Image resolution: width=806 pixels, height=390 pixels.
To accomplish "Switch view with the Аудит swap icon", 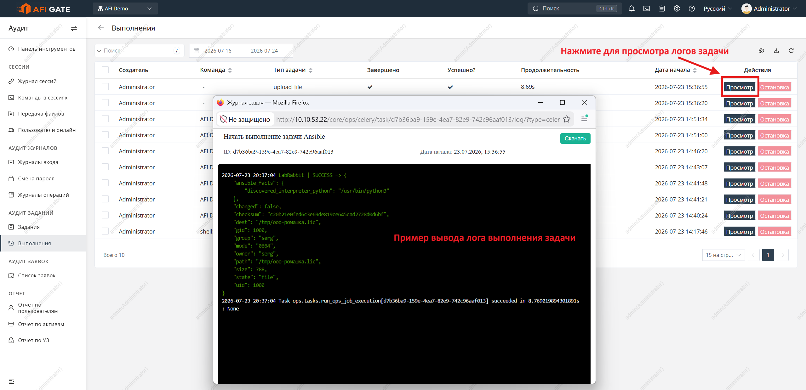I will click(x=74, y=28).
